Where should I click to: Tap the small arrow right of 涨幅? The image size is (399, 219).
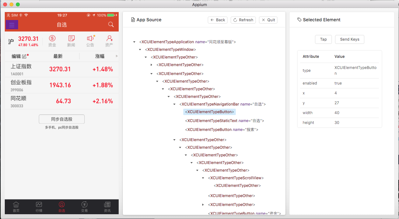(x=117, y=56)
